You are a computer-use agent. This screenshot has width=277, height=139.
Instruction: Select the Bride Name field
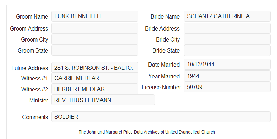(227, 16)
